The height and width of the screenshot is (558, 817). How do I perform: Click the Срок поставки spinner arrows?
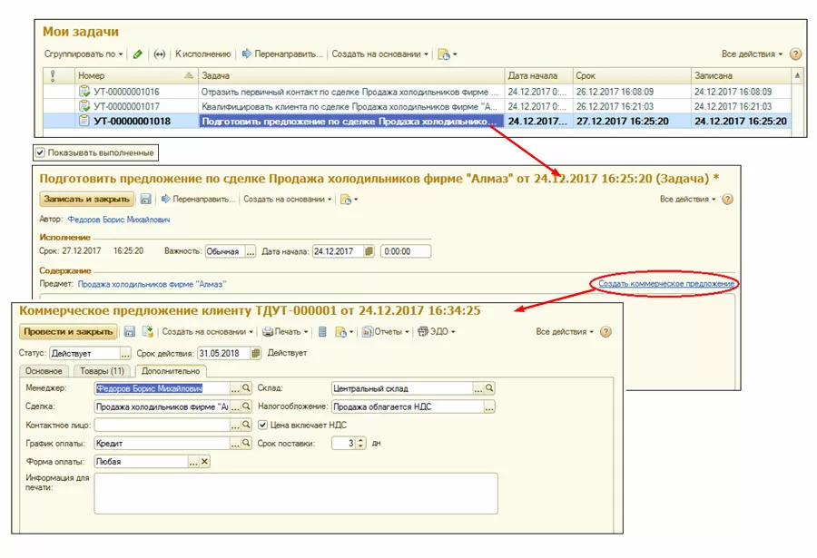point(360,444)
